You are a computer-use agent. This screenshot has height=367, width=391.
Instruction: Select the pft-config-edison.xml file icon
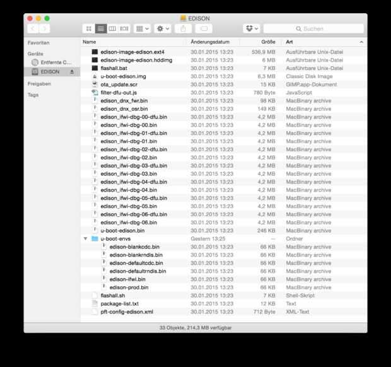[95, 312]
